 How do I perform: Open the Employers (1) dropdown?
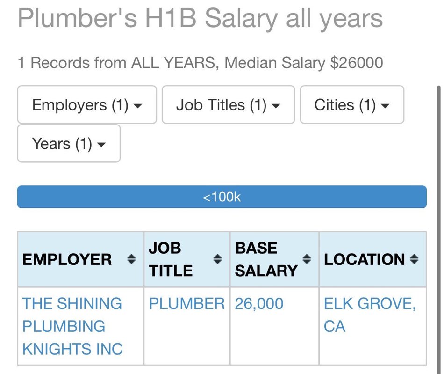(x=87, y=105)
